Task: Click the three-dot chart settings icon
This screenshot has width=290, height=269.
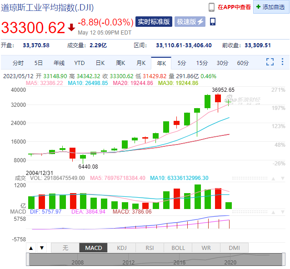Action: [283, 62]
